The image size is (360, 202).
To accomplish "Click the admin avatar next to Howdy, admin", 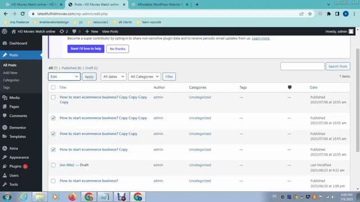I will [351, 31].
